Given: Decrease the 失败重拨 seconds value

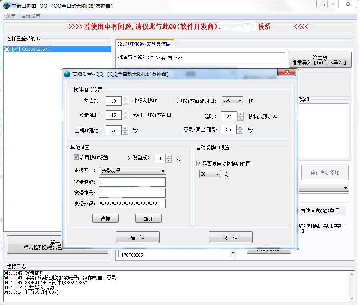Looking at the screenshot, I should [169, 161].
